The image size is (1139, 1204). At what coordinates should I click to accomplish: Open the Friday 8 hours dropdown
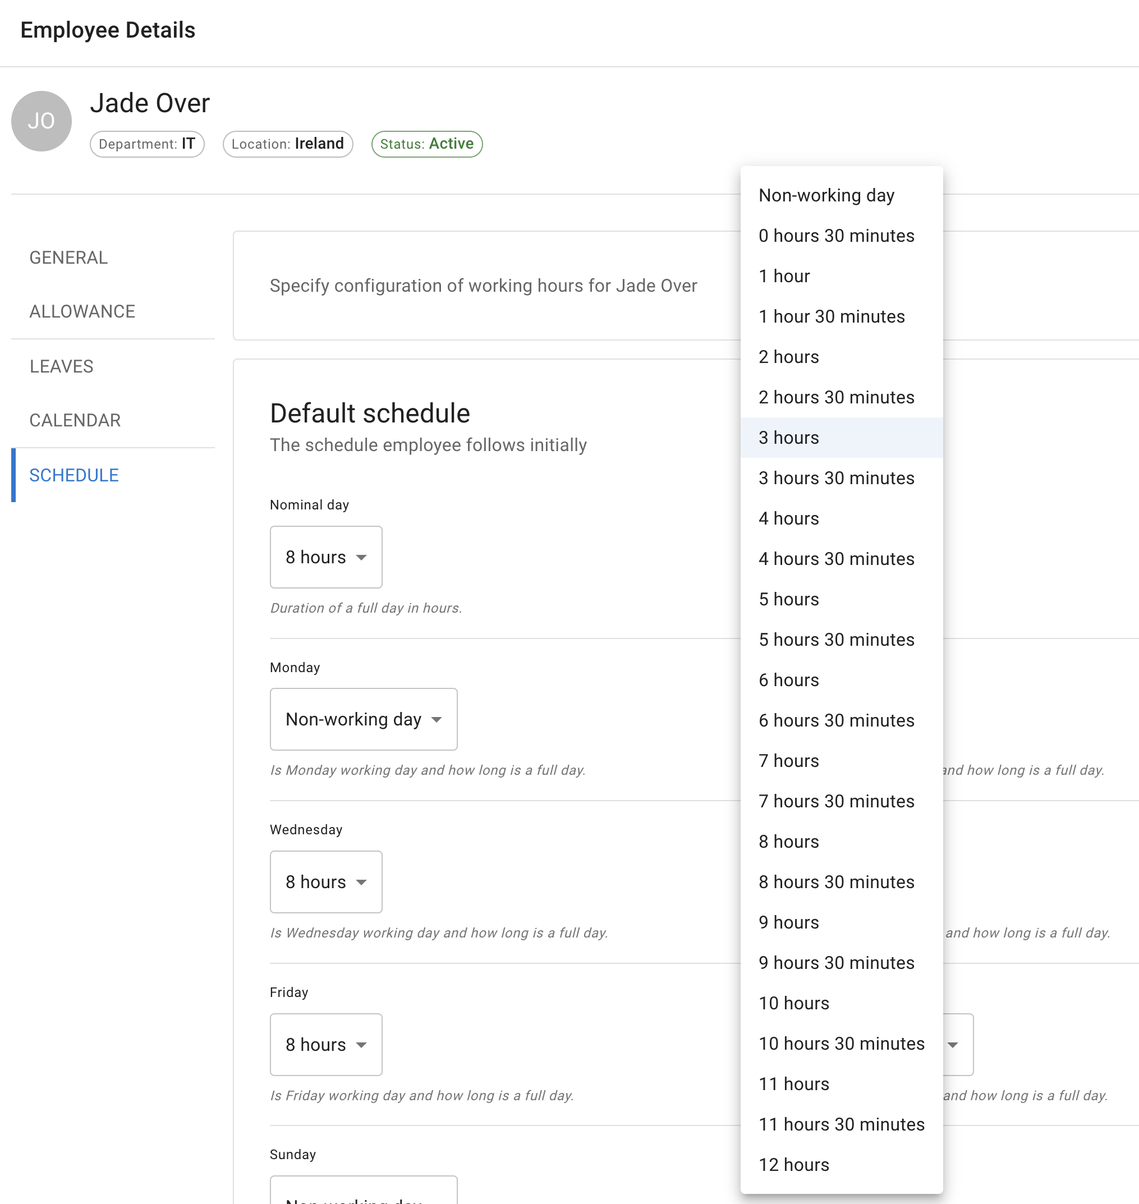pyautogui.click(x=325, y=1044)
